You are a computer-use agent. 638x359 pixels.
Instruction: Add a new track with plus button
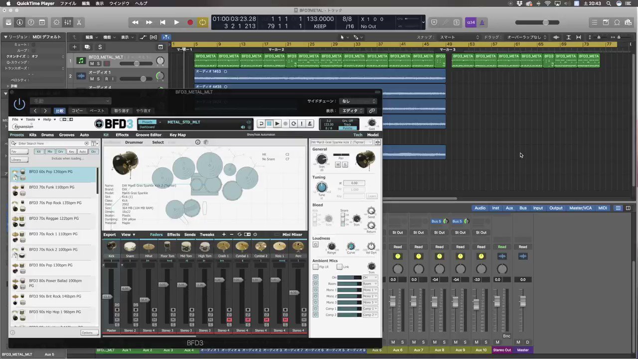[x=74, y=47]
